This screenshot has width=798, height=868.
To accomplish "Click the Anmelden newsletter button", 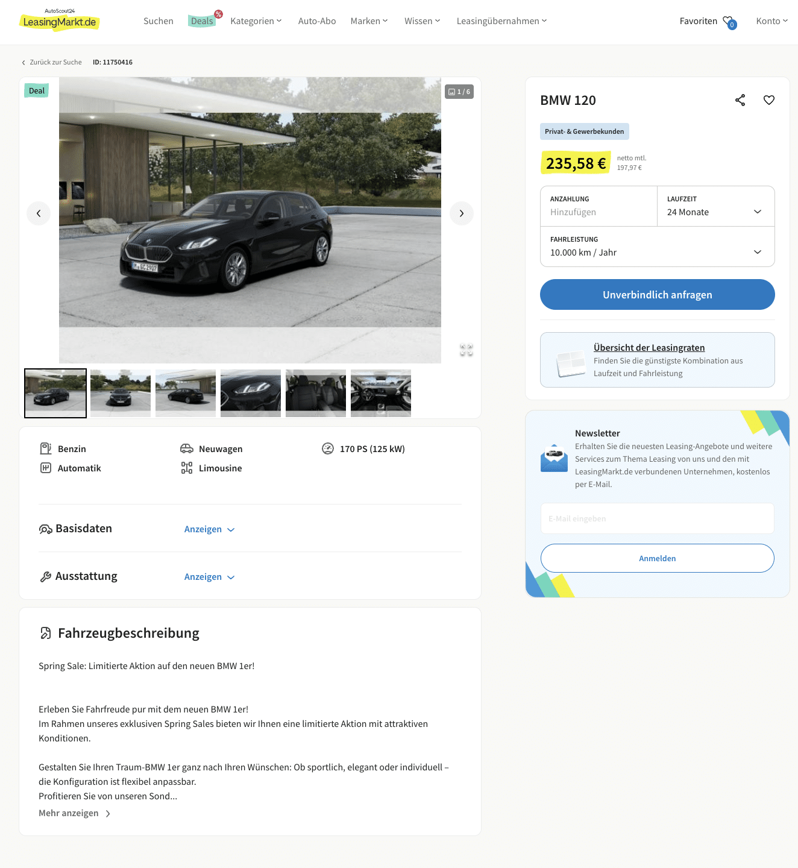I will click(x=658, y=558).
